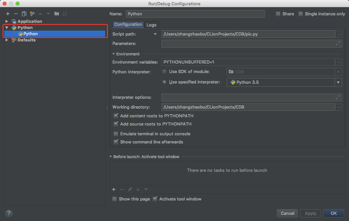Open the Script path type dropdown arrow
The width and height of the screenshot is (349, 221).
[x=155, y=34]
